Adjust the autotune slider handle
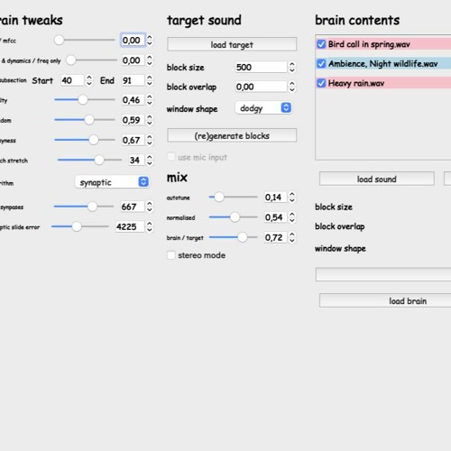Image resolution: width=451 pixels, height=451 pixels. (219, 198)
